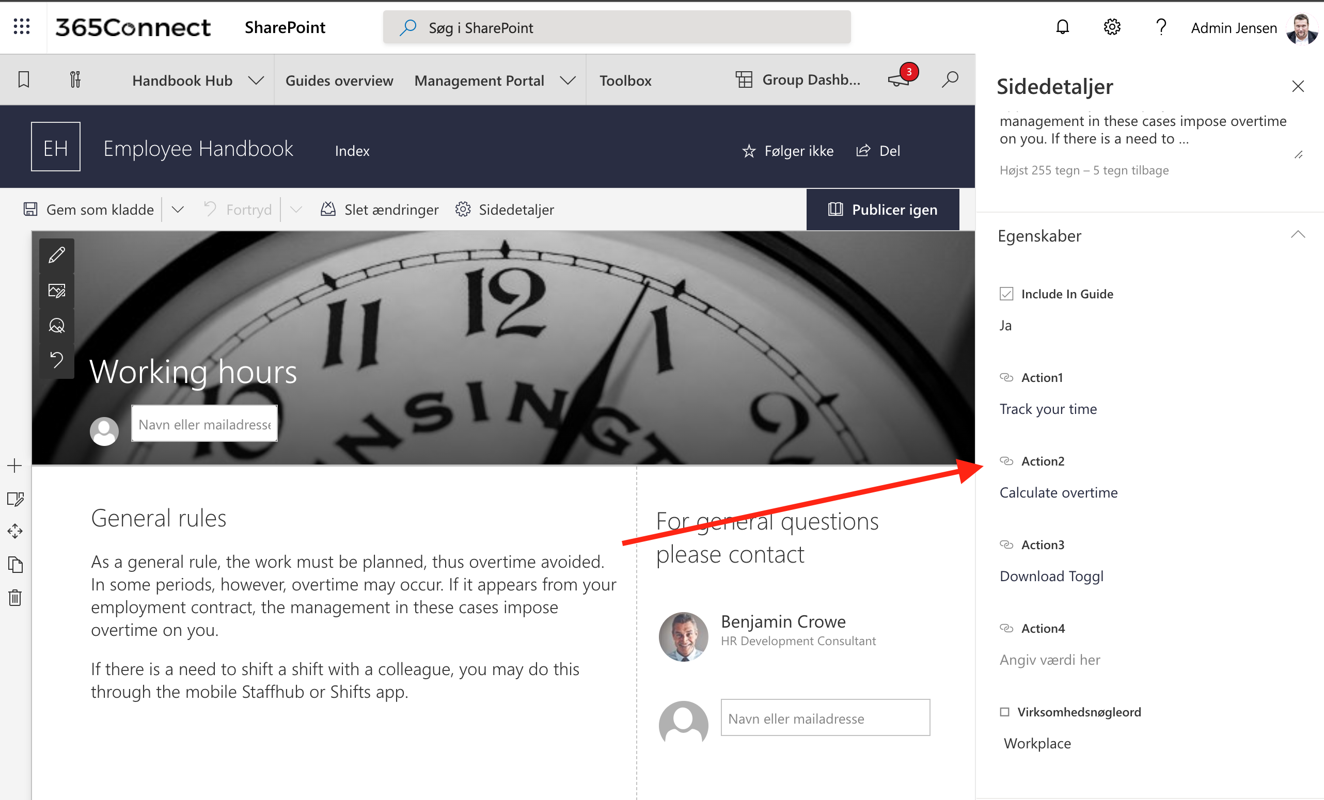Click the focal point icon in title toolbar
The height and width of the screenshot is (800, 1324).
57,325
